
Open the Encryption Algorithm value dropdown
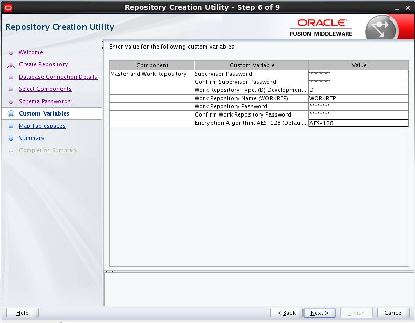(359, 123)
